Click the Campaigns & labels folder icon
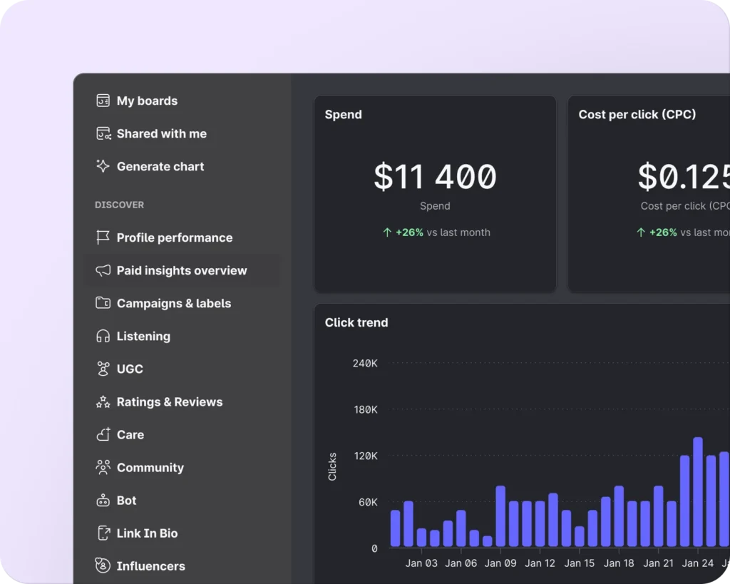 103,303
